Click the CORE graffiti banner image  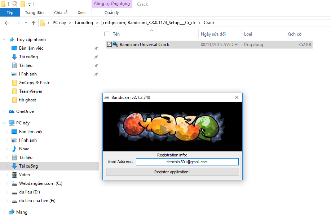pos(172,127)
